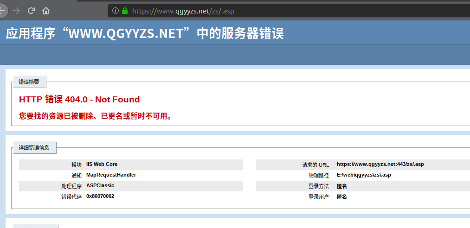Click the error code 0x80070002
Image resolution: width=470 pixels, height=228 pixels.
click(100, 196)
